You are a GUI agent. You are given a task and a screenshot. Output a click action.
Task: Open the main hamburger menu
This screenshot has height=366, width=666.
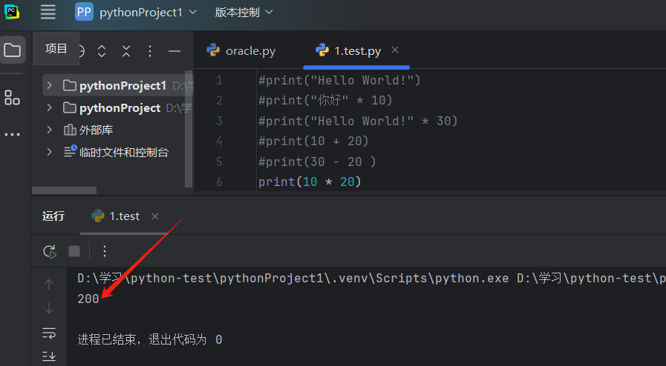coord(48,12)
